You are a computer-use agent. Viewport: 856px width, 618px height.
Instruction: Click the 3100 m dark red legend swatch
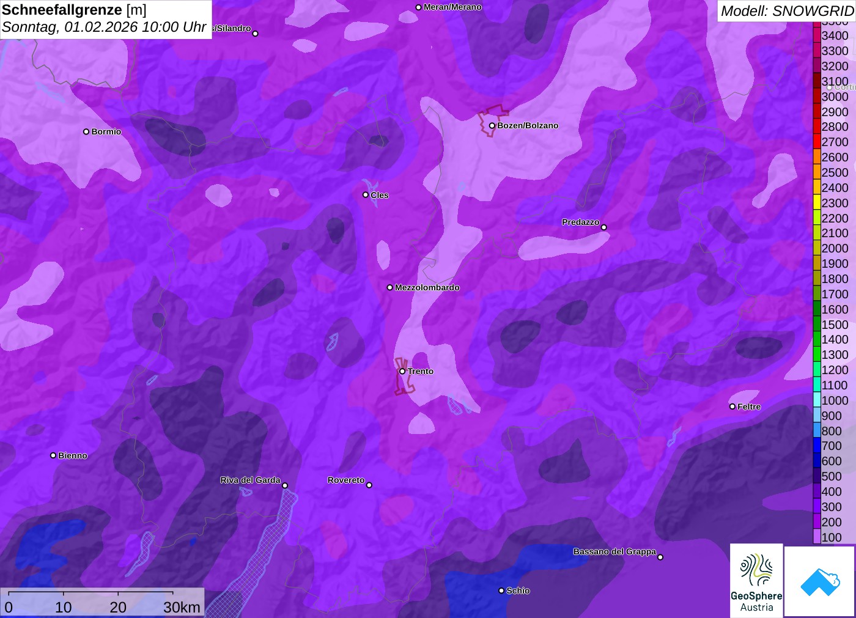[x=817, y=81]
